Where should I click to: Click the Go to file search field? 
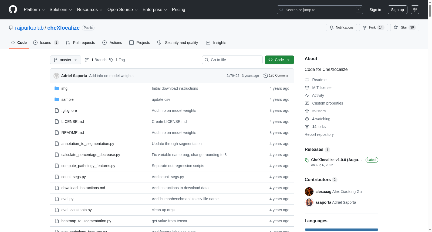tap(232, 60)
